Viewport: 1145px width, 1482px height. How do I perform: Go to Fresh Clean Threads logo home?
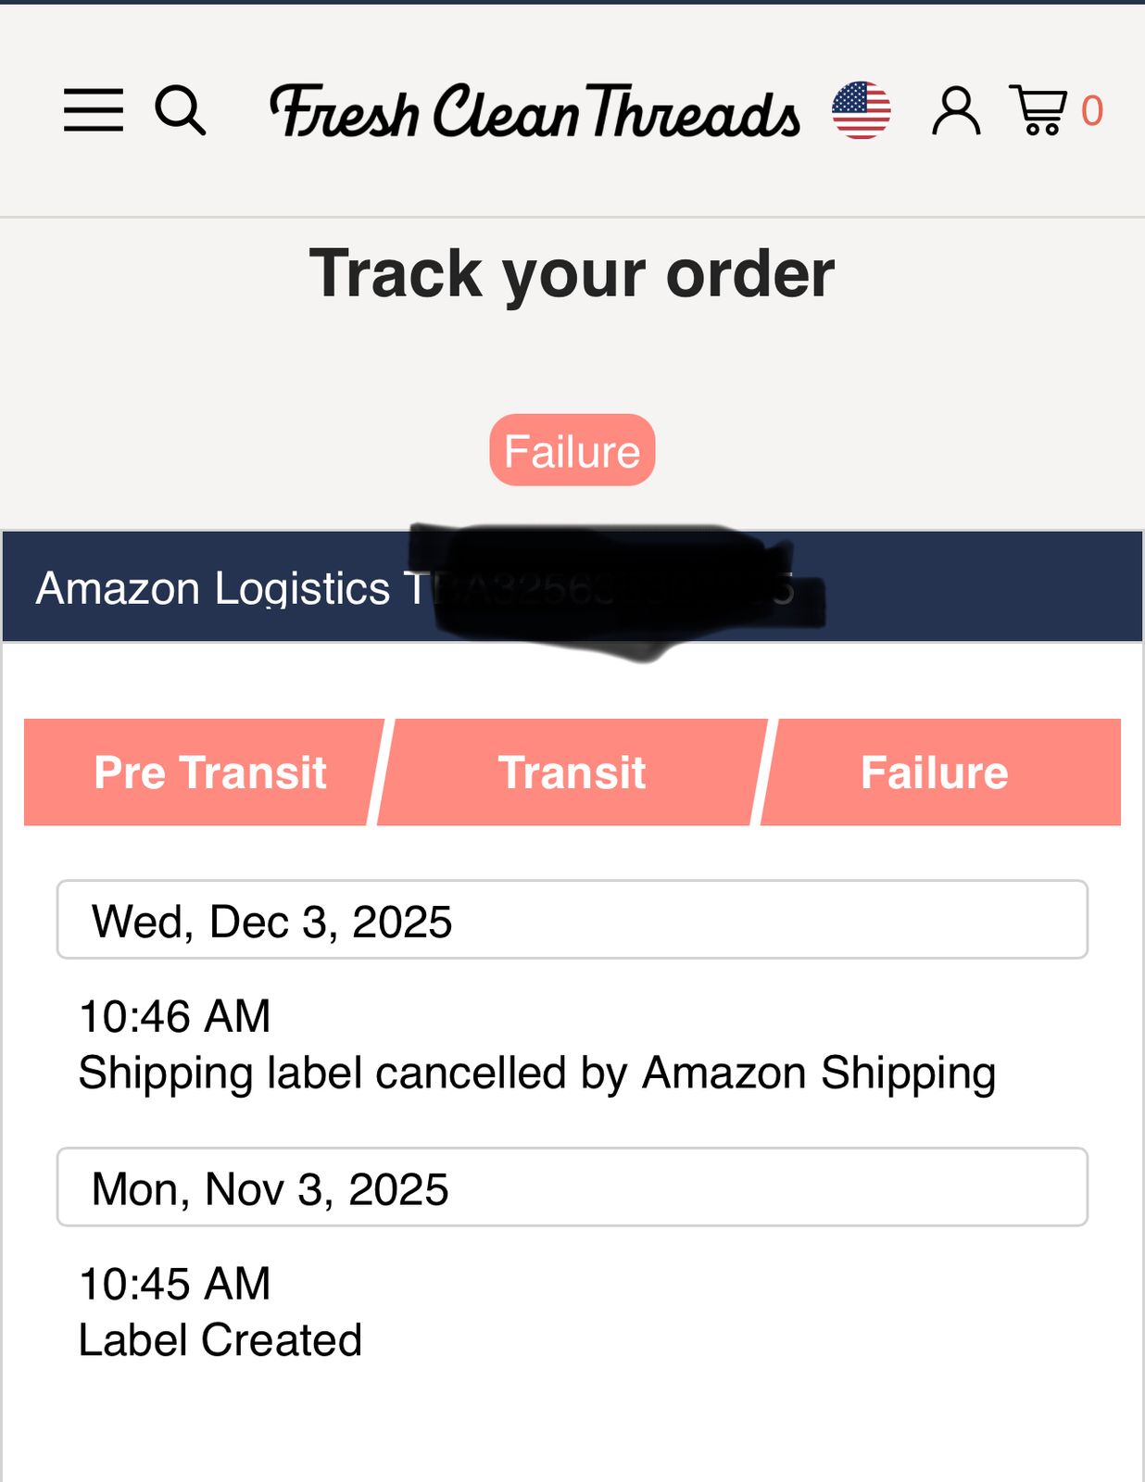coord(535,111)
